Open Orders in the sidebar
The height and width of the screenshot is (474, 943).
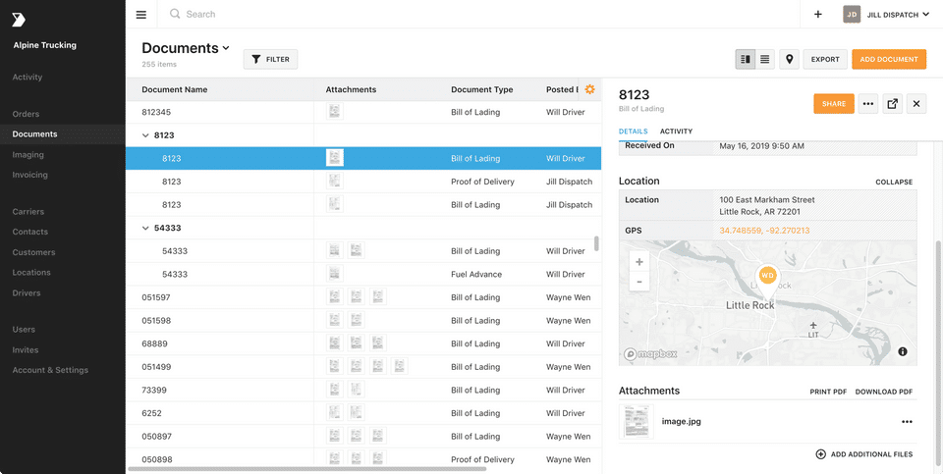26,114
